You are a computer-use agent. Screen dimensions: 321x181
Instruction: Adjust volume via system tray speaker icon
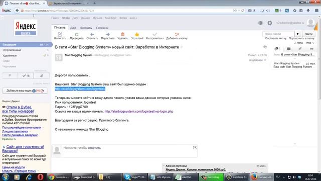point(294,177)
